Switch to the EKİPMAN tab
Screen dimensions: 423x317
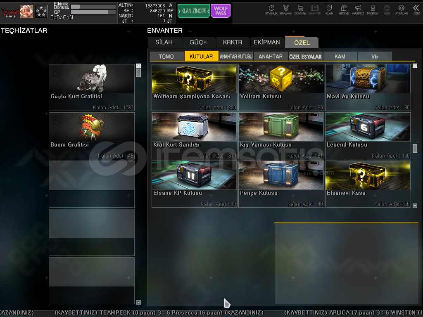(x=267, y=43)
